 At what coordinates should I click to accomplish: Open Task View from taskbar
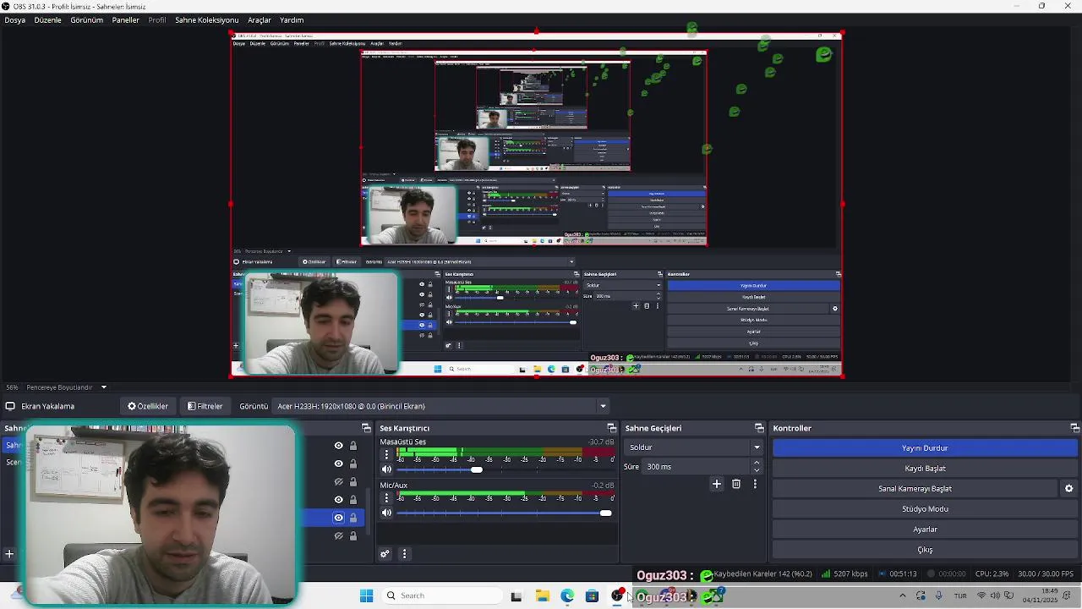click(x=516, y=596)
